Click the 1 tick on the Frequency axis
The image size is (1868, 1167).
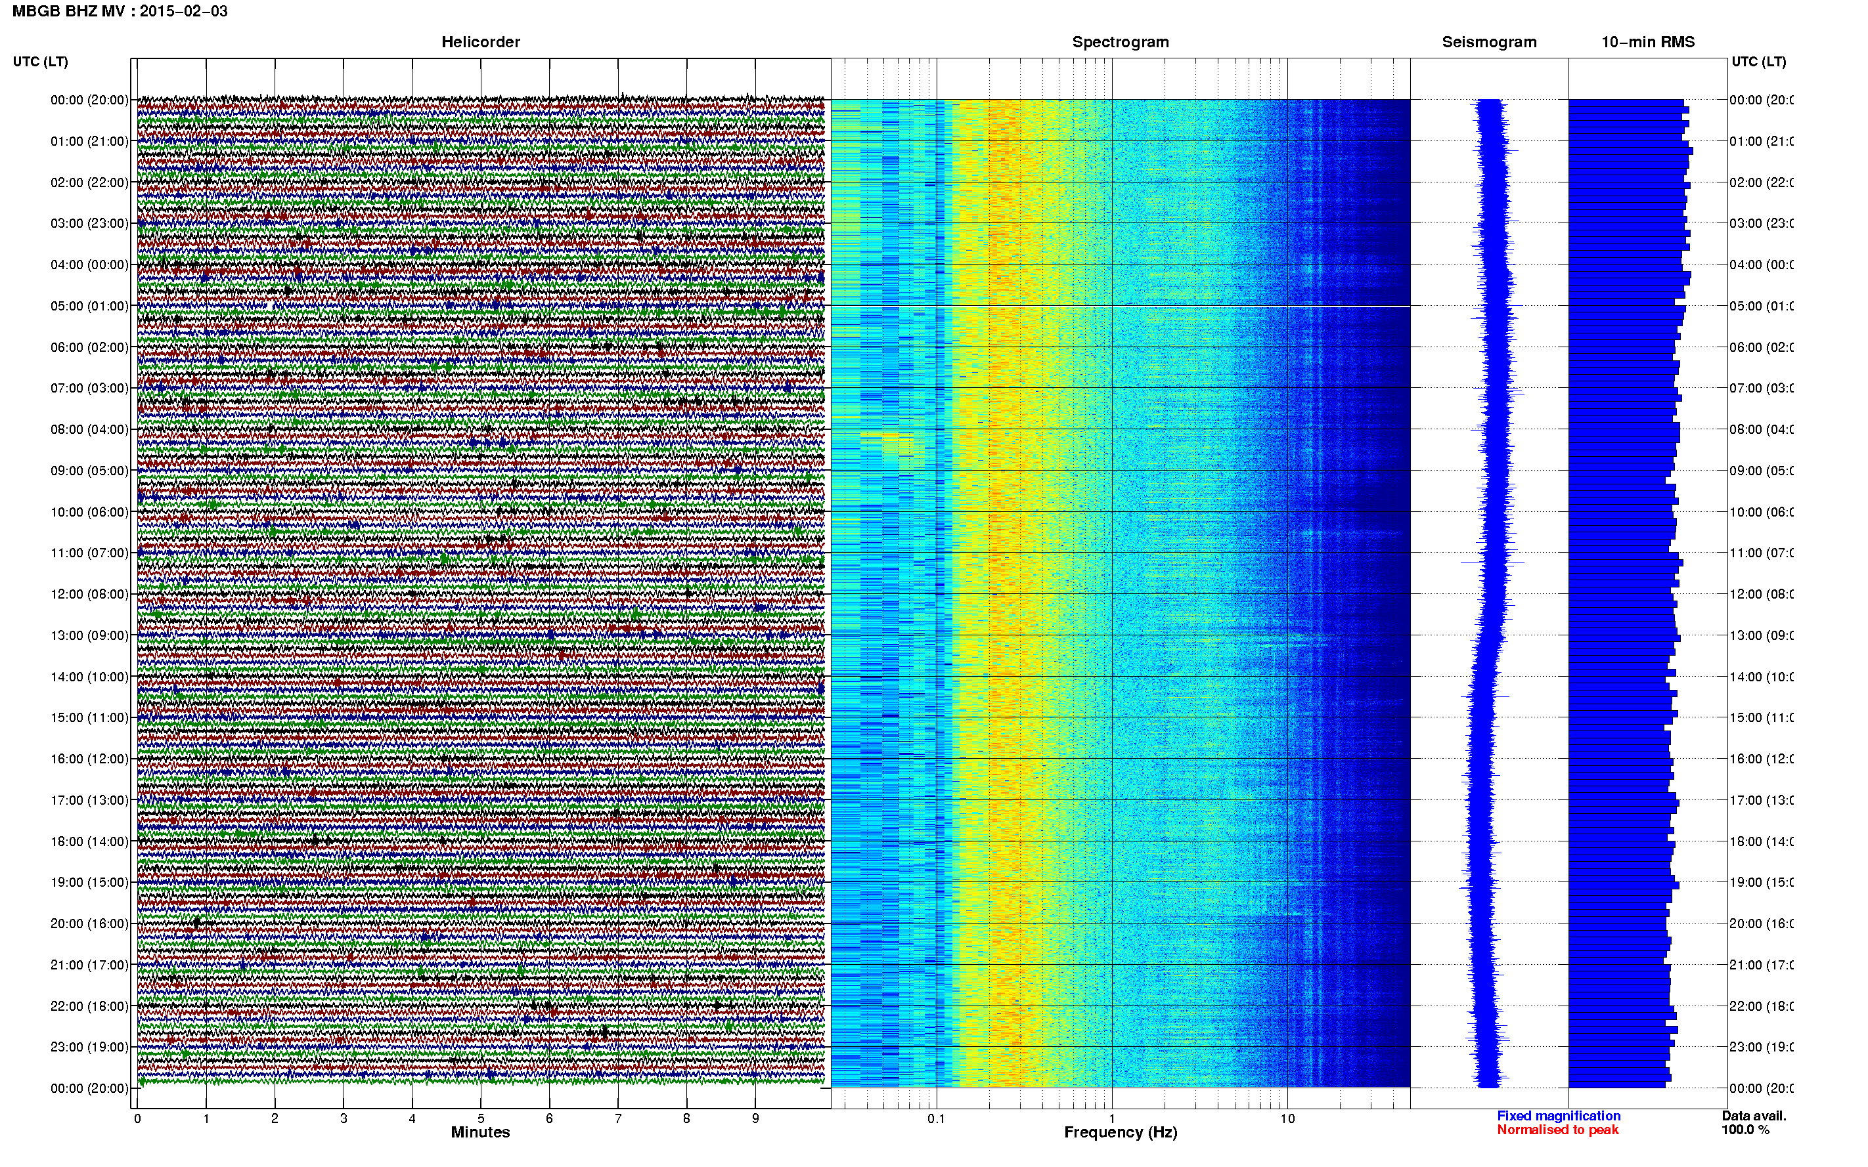[x=1112, y=1118]
